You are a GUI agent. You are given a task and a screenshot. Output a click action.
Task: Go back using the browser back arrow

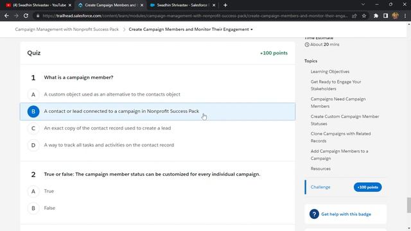point(6,15)
